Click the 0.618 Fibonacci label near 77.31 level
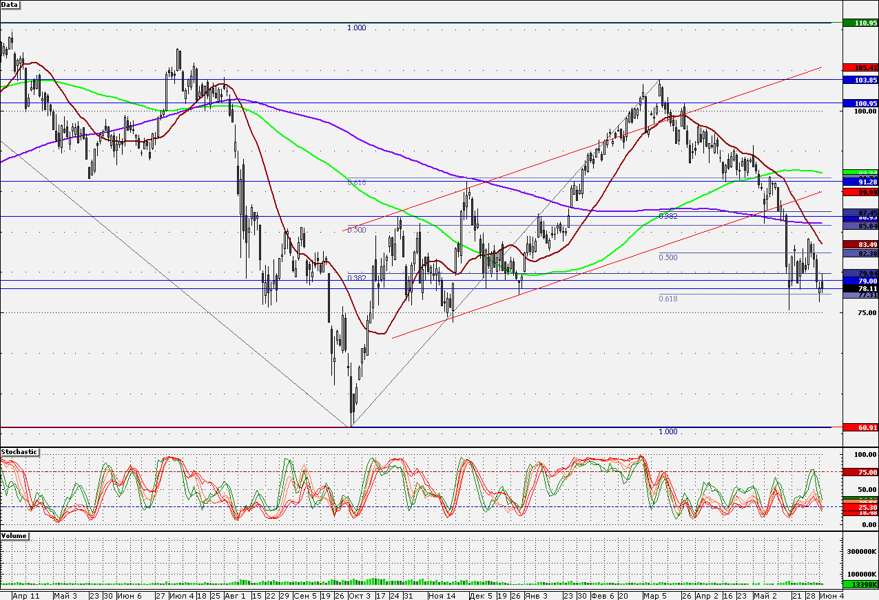This screenshot has height=600, width=879. 668,299
